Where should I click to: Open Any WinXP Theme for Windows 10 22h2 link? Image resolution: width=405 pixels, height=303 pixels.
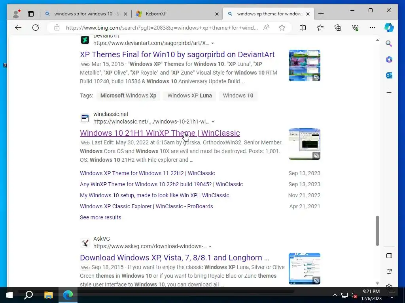tap(161, 184)
